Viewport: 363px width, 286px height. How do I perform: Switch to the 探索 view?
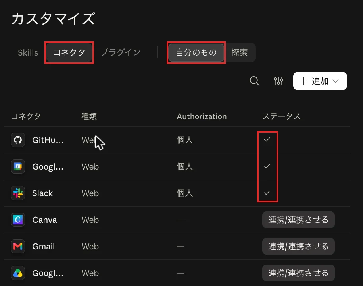coord(239,52)
